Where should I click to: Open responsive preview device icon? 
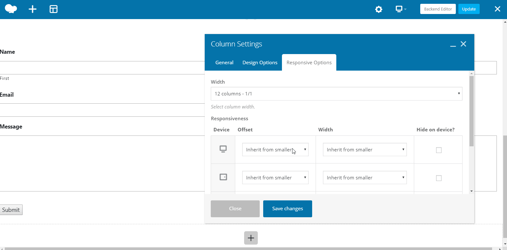(401, 9)
